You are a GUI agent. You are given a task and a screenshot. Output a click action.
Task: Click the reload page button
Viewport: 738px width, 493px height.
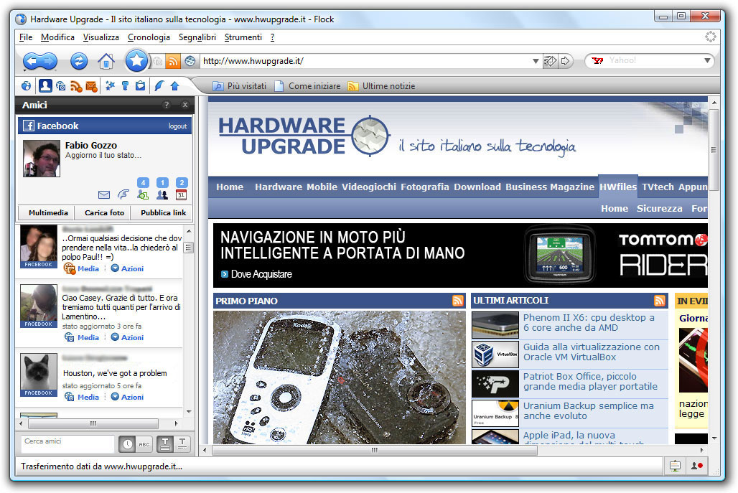coord(78,61)
